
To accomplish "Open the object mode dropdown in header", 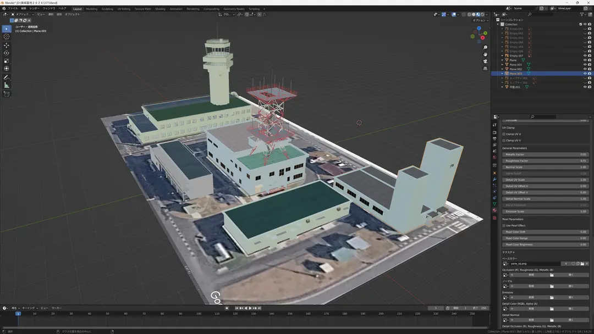I will point(23,14).
